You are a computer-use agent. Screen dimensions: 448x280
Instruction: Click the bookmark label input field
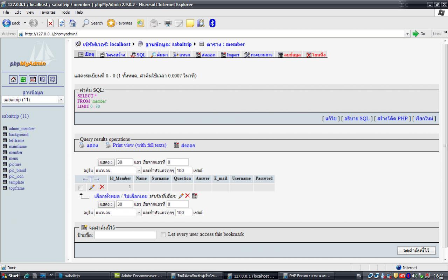[125, 235]
